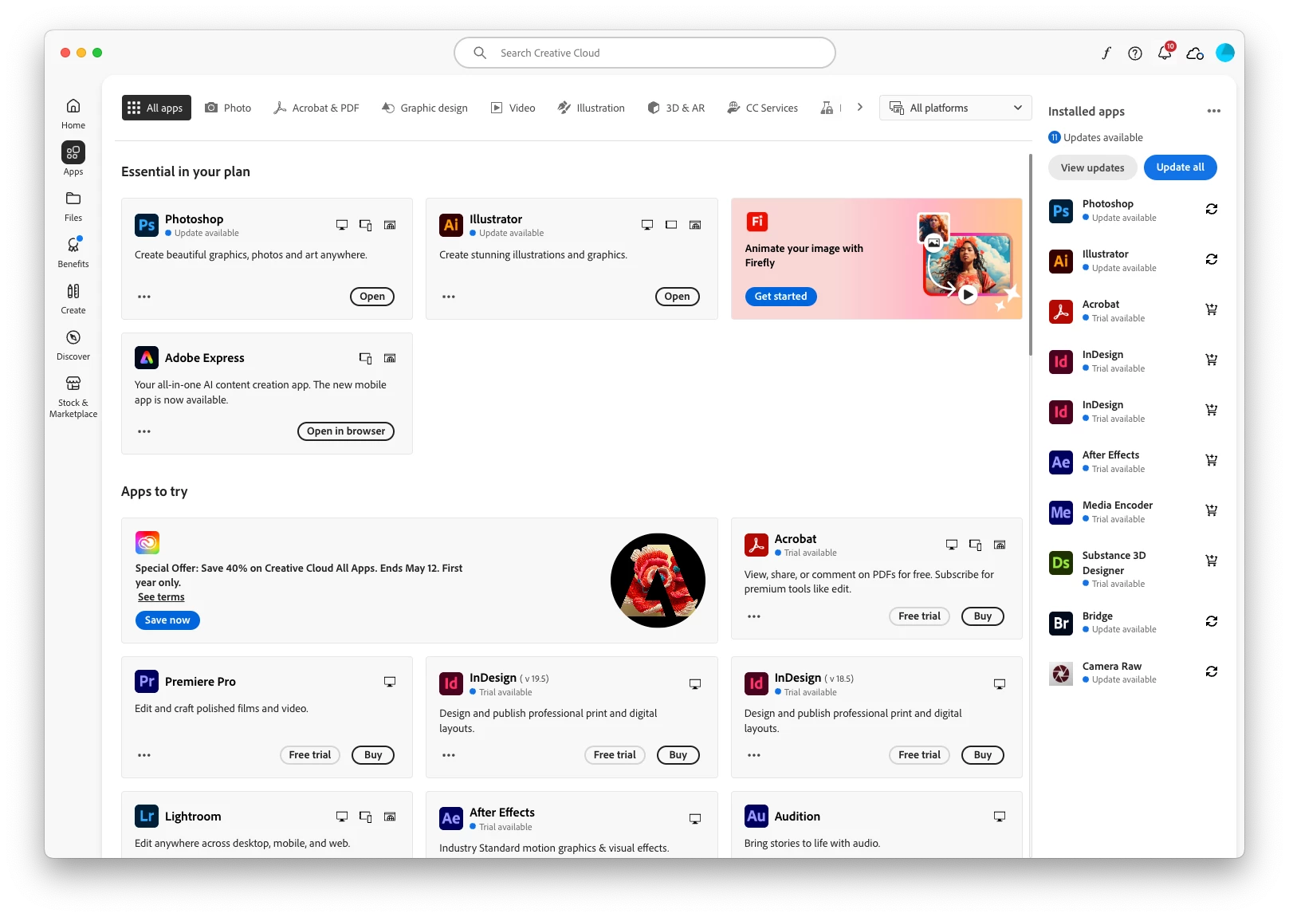Viewport: 1289px width, 917px height.
Task: Open Acrobat card more options menu
Action: (x=754, y=616)
